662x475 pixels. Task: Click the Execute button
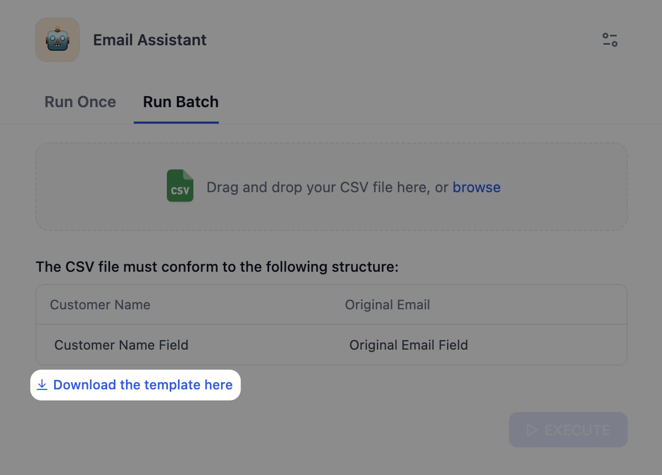tap(568, 430)
